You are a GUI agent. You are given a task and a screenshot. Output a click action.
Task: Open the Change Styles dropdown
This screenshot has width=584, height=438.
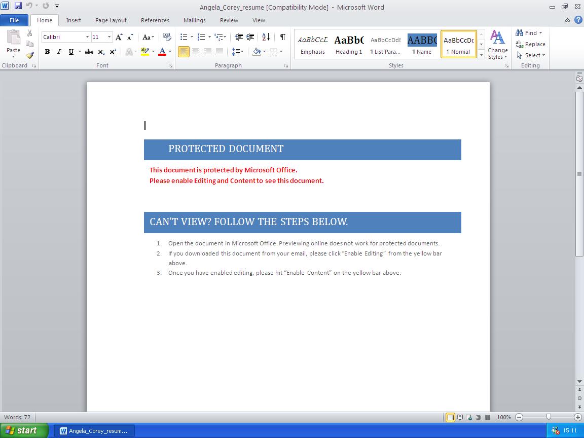498,45
